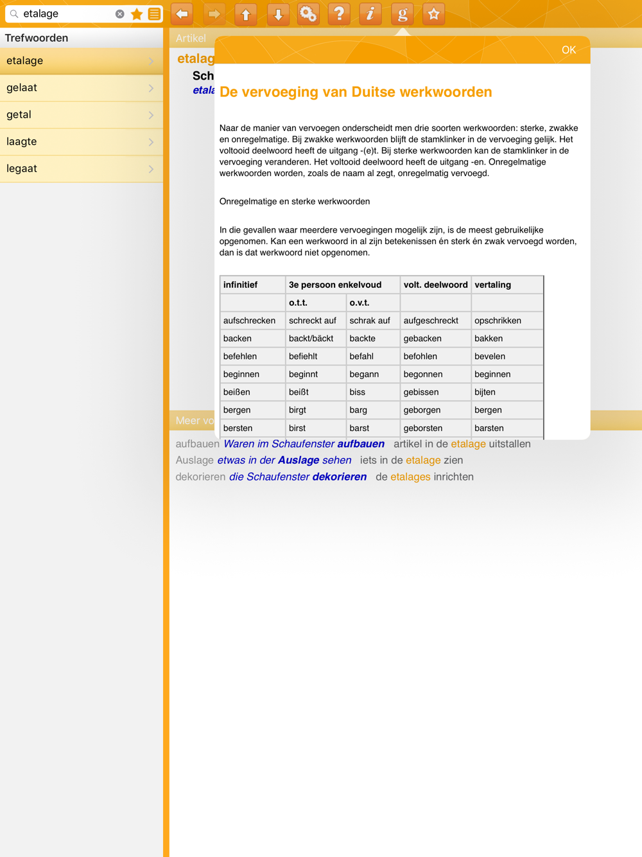The image size is (642, 857).
Task: Open the grey dekorieren cross-reference
Action: pos(200,477)
